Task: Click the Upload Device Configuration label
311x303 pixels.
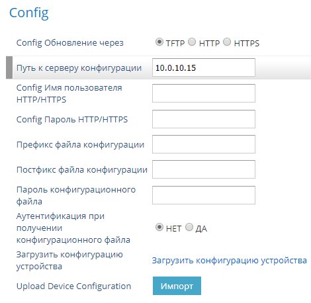Action: tap(73, 286)
